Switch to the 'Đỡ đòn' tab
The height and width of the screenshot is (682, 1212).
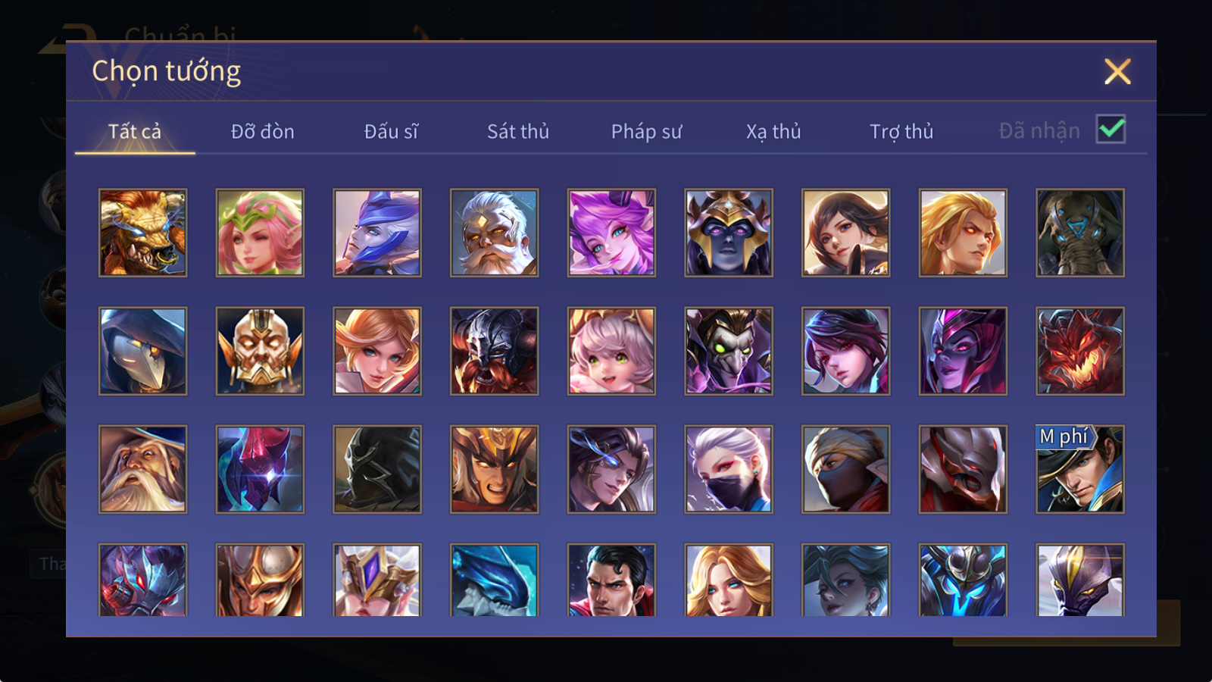(262, 131)
